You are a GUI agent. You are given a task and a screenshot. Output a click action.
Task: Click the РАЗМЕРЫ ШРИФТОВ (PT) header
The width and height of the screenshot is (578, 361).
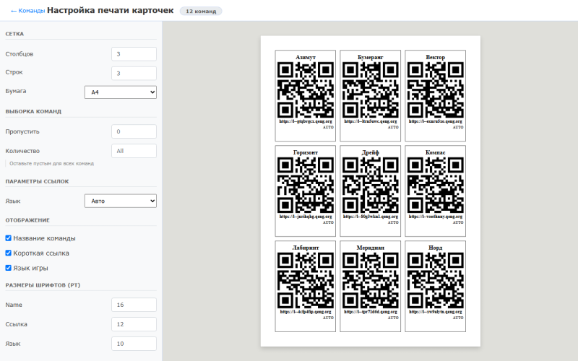pyautogui.click(x=43, y=285)
